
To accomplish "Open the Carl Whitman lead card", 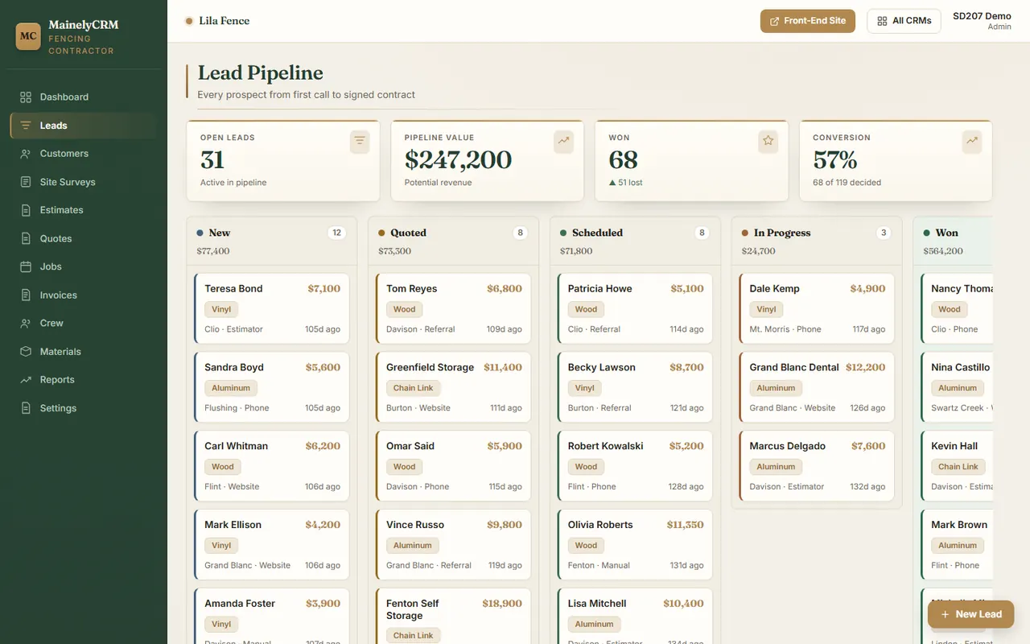I will [272, 466].
